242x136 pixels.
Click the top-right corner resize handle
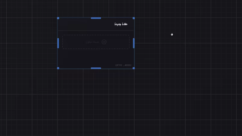click(x=134, y=18)
